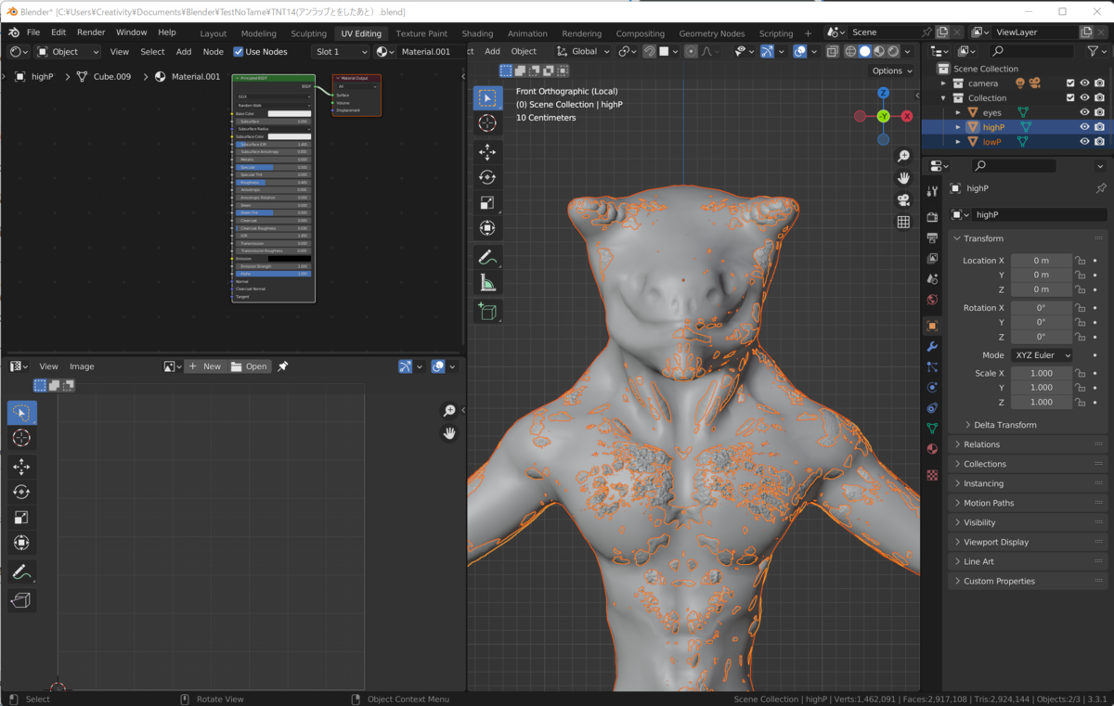Click the viewport zoom magnifier gizmo
1114x706 pixels.
click(903, 156)
